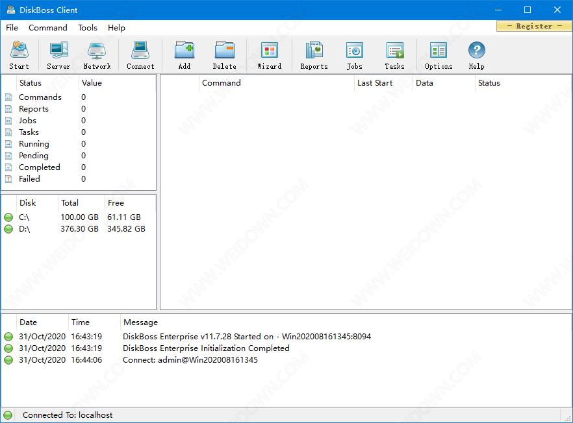Open the Jobs toolbar icon
The height and width of the screenshot is (423, 573).
pyautogui.click(x=355, y=50)
